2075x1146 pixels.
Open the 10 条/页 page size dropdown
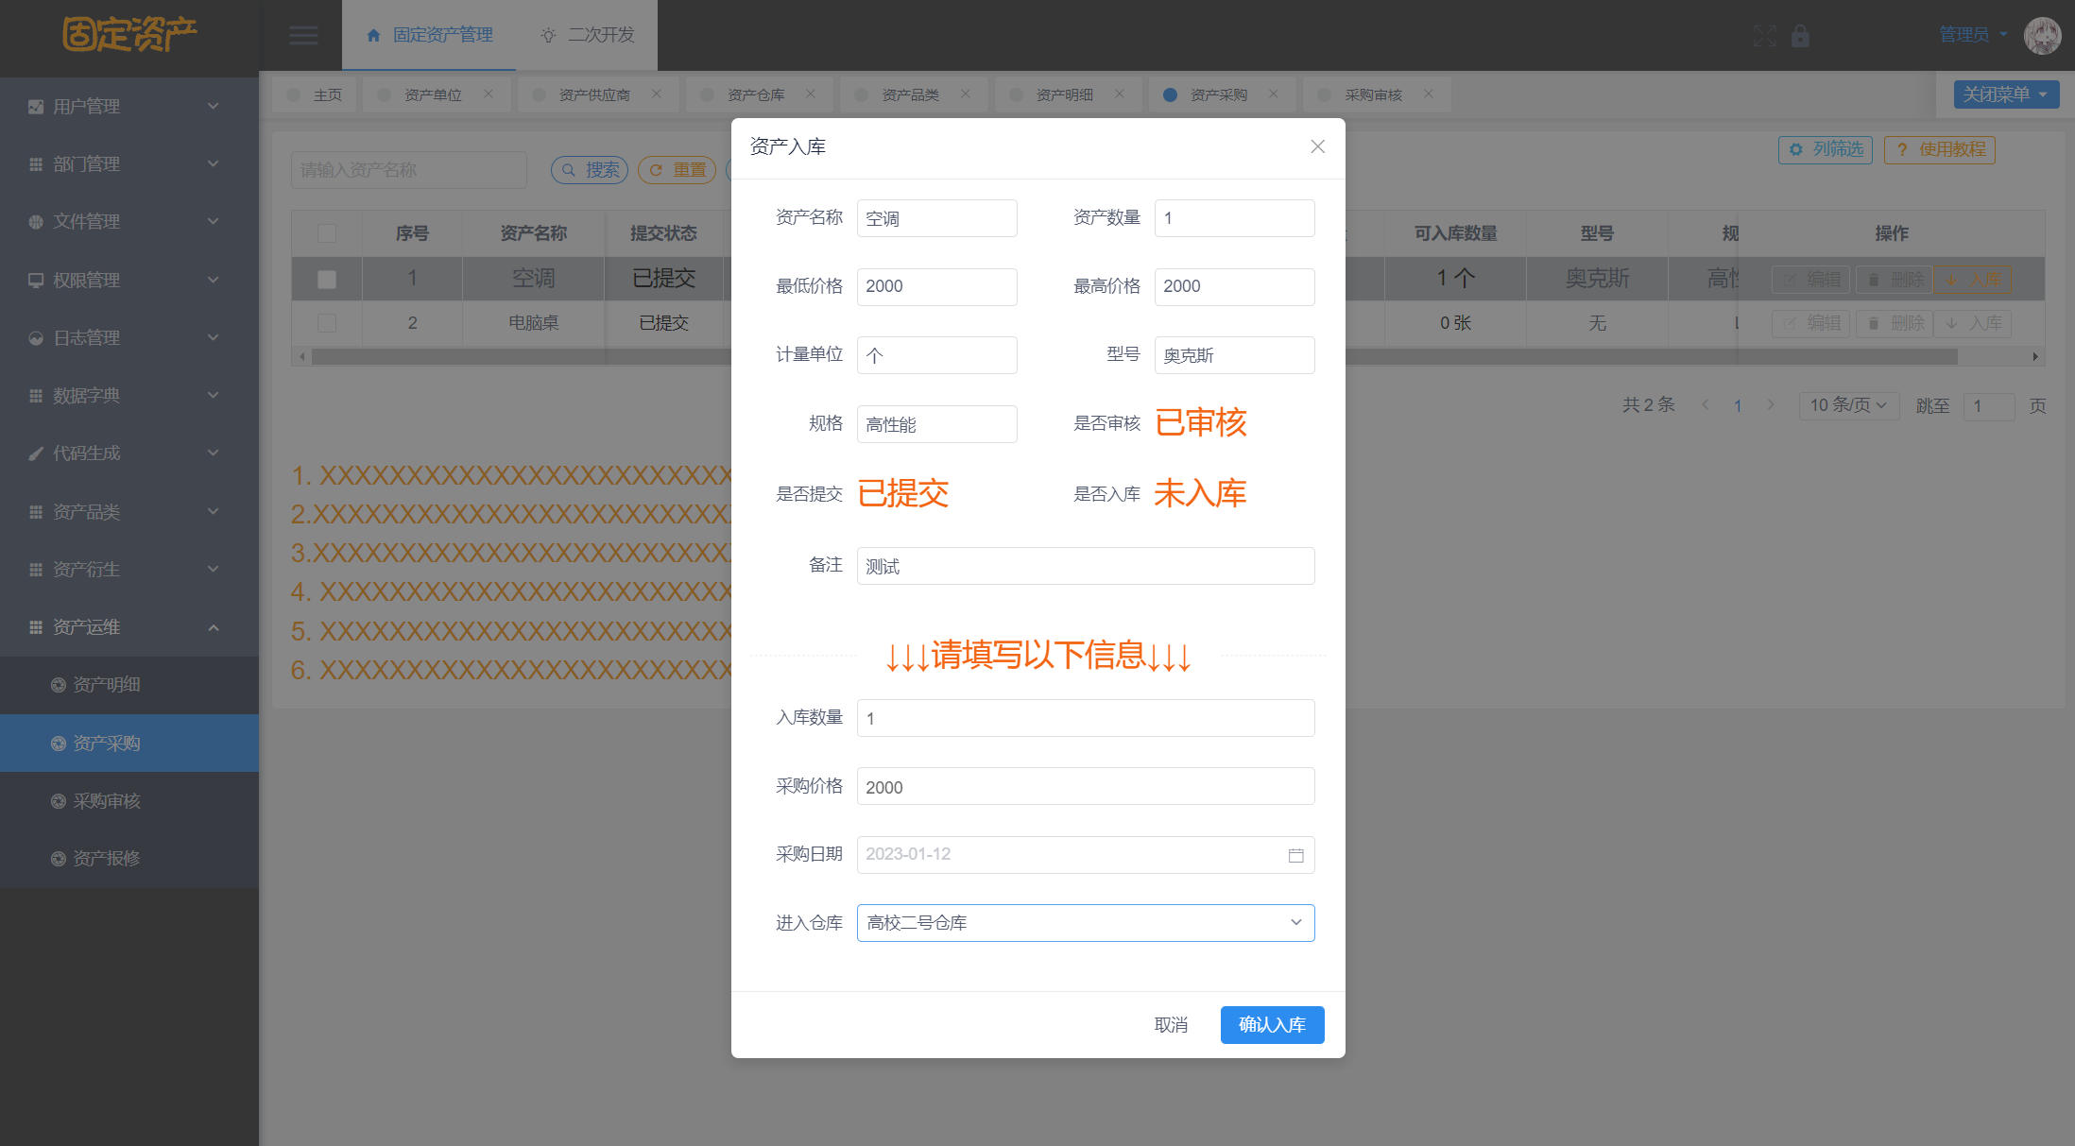point(1848,405)
